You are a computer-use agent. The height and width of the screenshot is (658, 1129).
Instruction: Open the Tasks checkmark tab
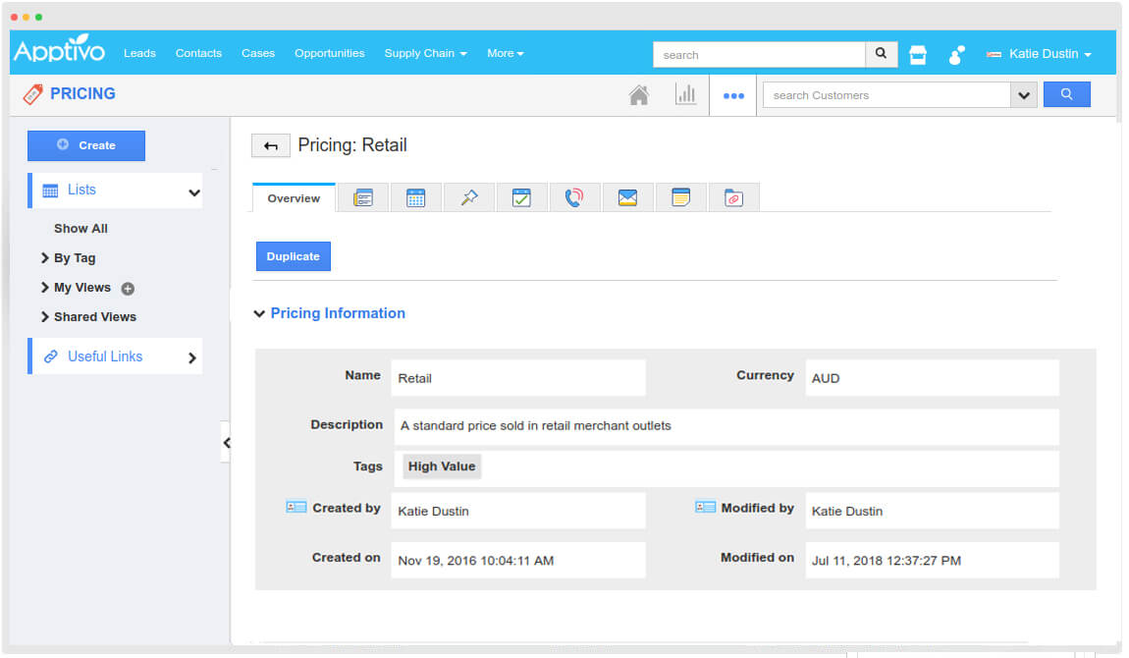pos(522,196)
